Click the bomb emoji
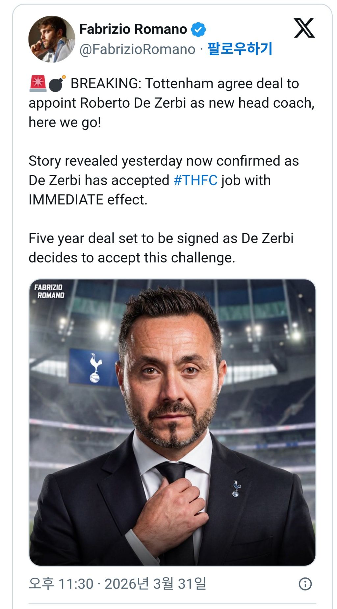Image resolution: width=337 pixels, height=609 pixels. pyautogui.click(x=57, y=84)
